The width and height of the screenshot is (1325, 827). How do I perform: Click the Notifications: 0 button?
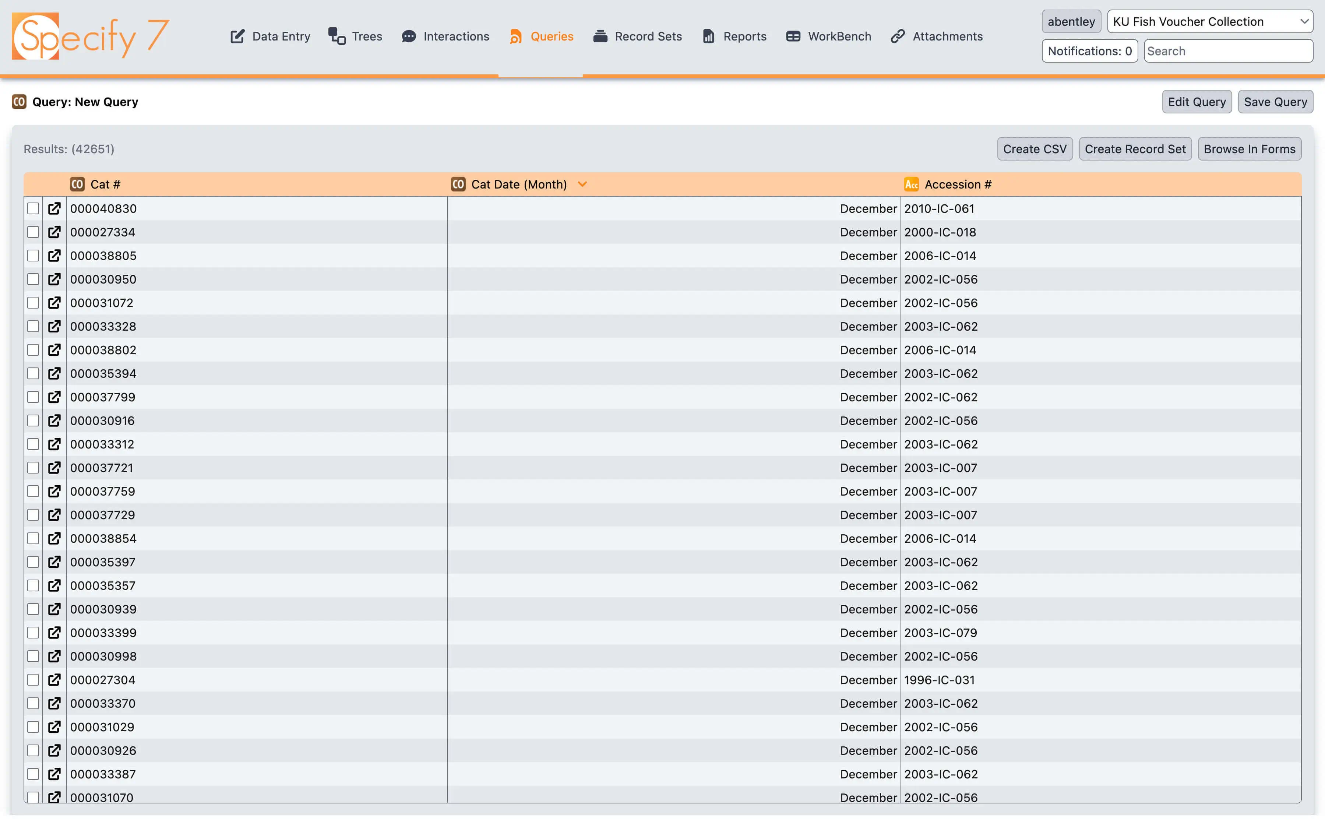[x=1089, y=51]
